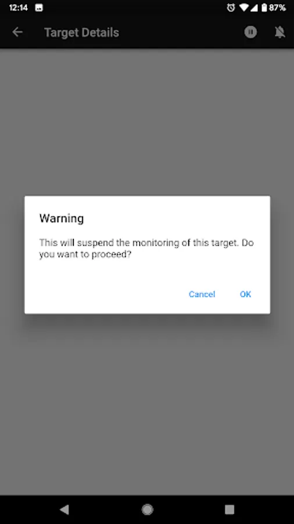
Task: Tap the Android home circle button
Action: point(147,509)
